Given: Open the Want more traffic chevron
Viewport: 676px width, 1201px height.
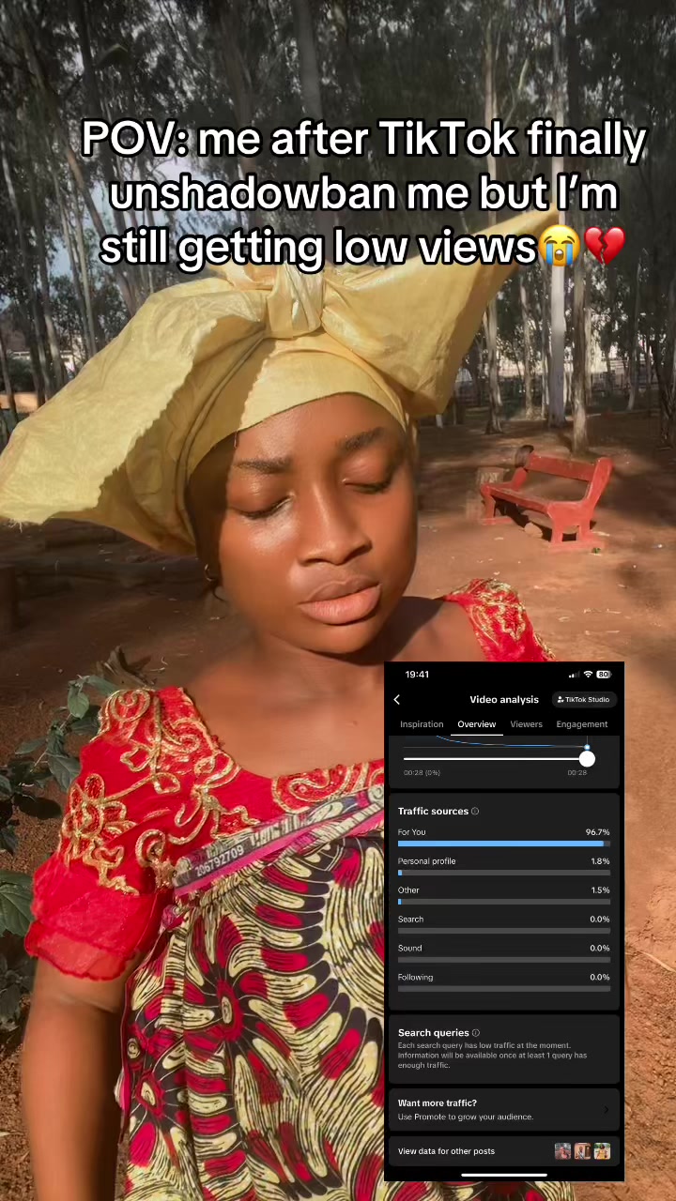Looking at the screenshot, I should click(606, 1110).
